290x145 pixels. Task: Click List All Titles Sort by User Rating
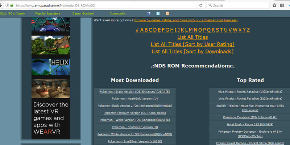[192, 44]
